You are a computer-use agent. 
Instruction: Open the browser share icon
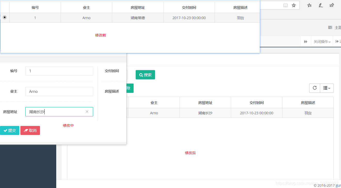(332, 5)
